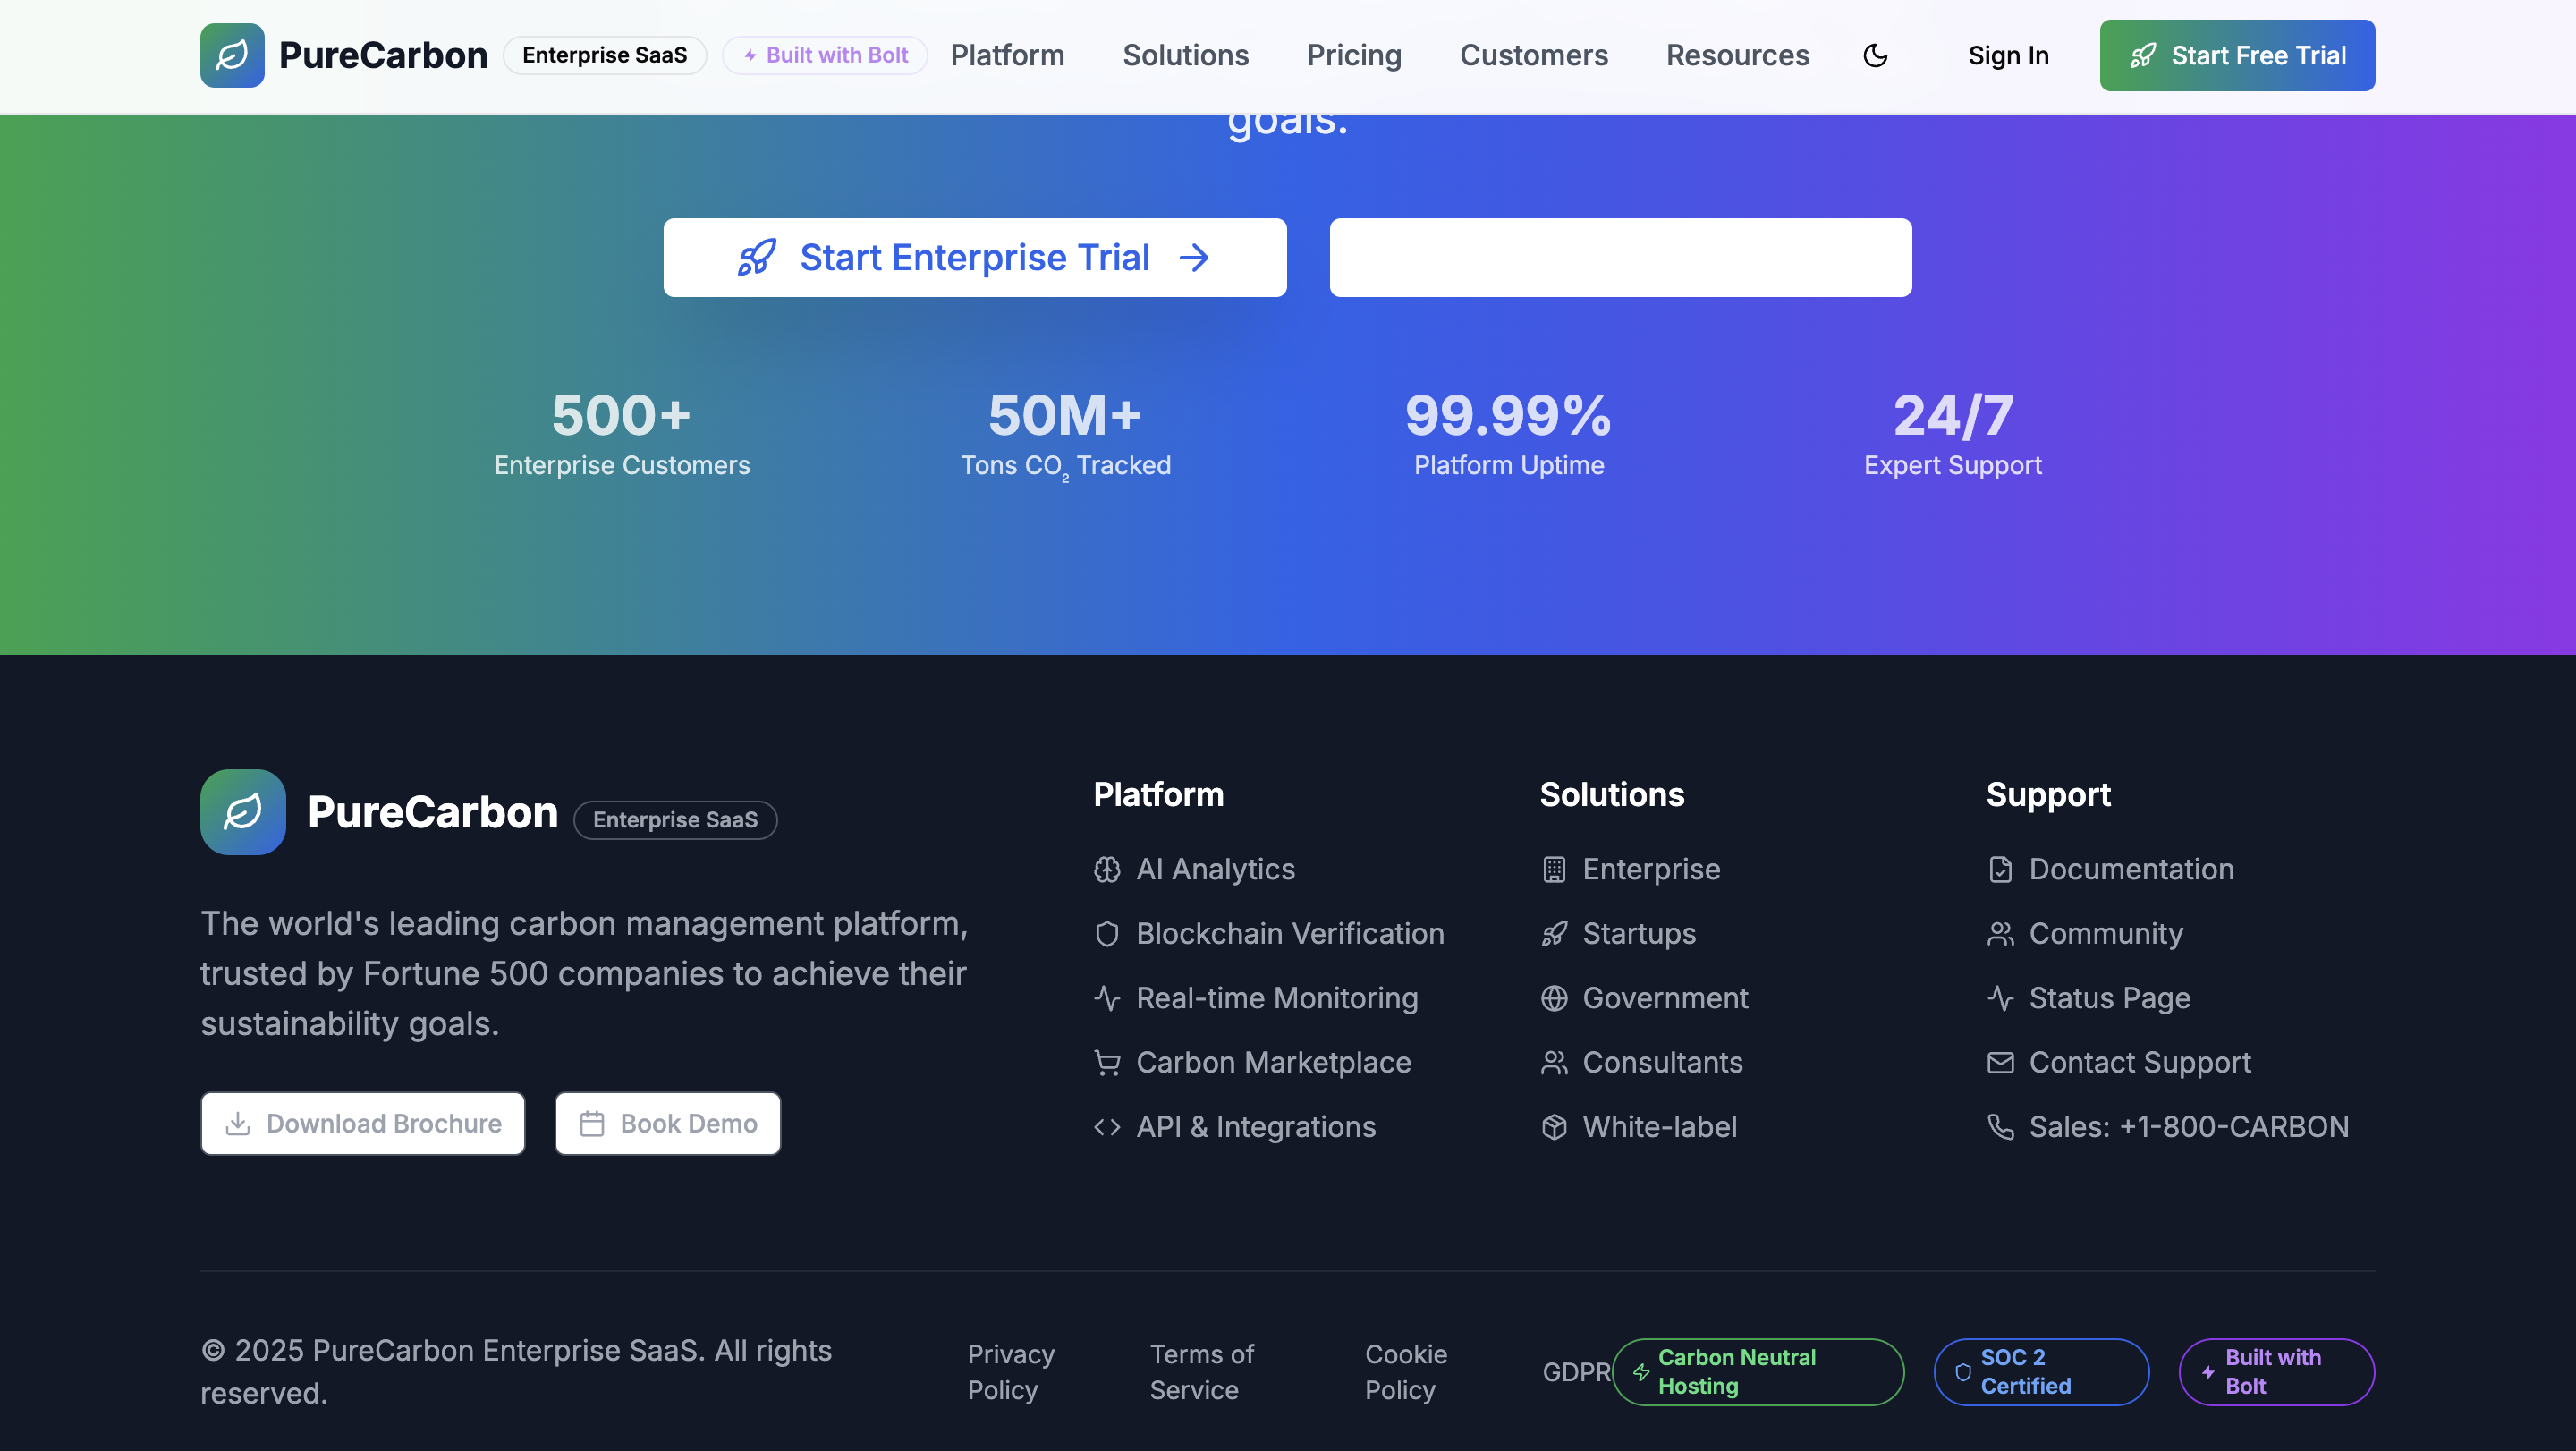
Task: Click the Contact Support envelope icon
Action: [2000, 1062]
